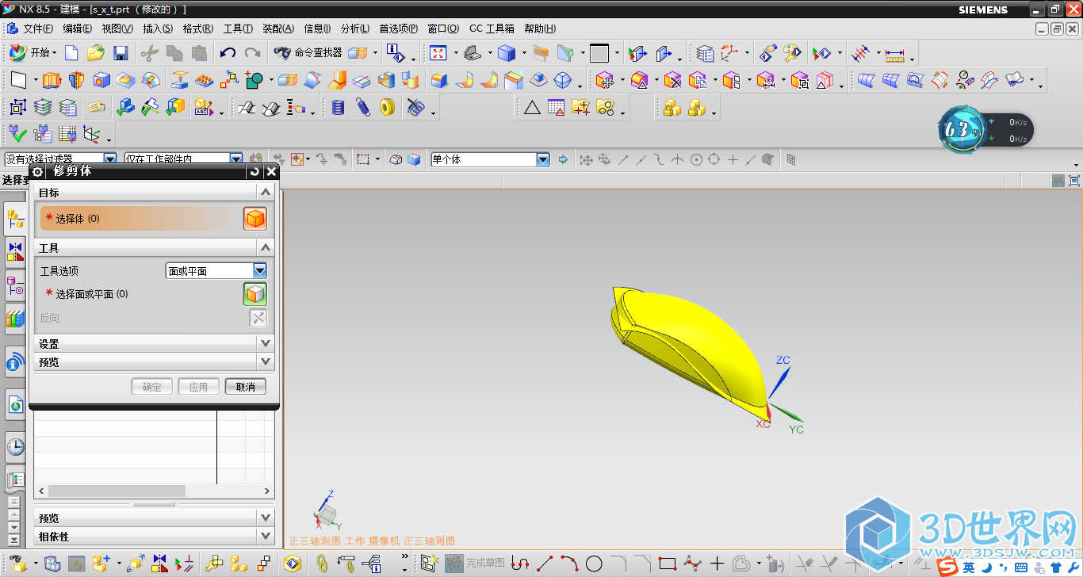Click the Open folder icon
Viewport: 1083px width, 577px height.
click(96, 53)
